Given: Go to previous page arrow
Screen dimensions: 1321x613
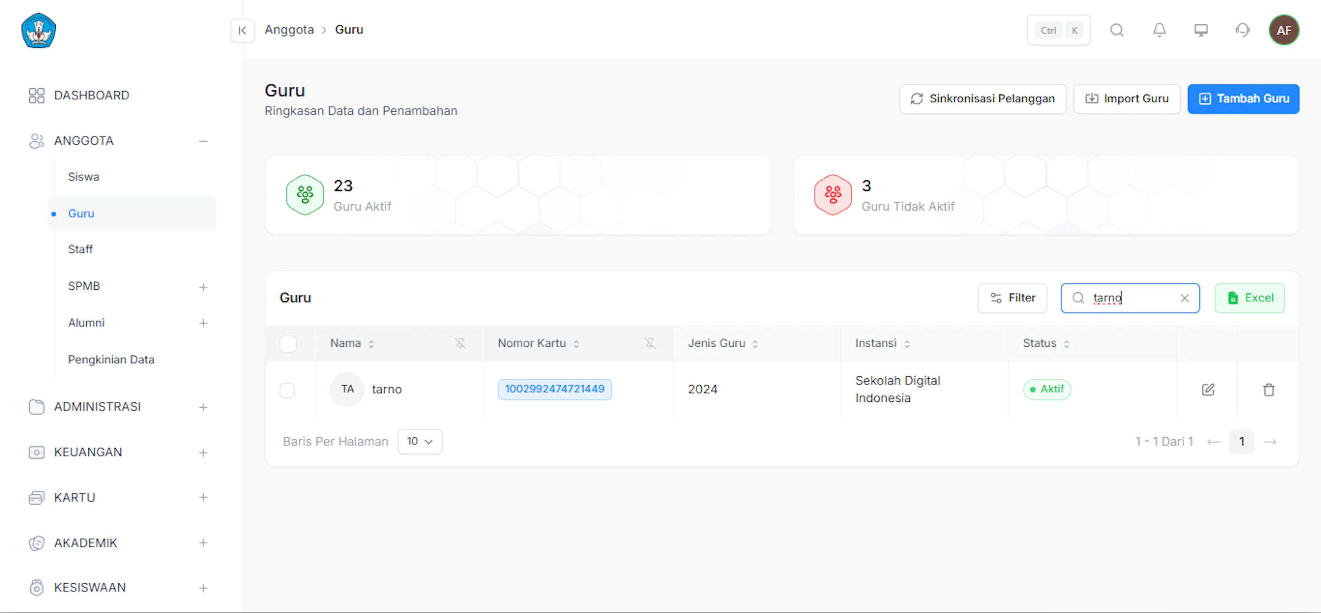Looking at the screenshot, I should click(1213, 442).
